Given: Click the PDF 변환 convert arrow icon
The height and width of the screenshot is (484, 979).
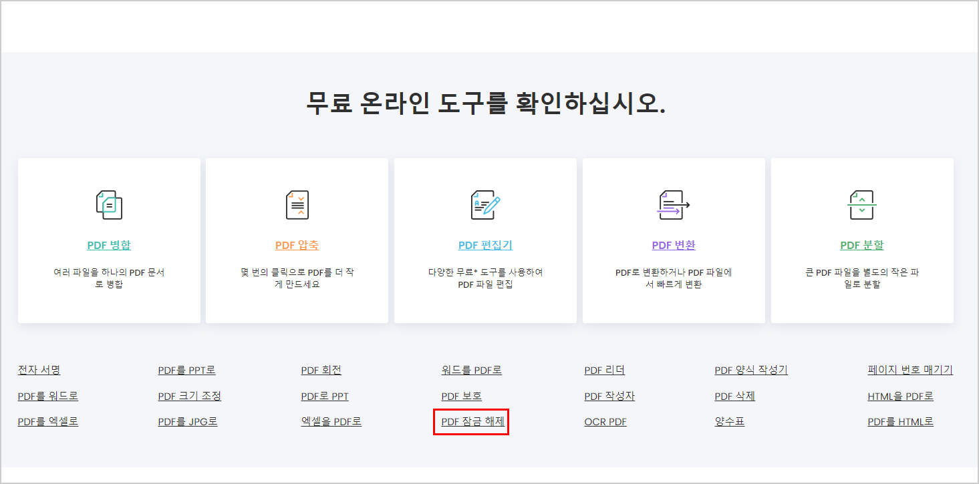Looking at the screenshot, I should (673, 205).
